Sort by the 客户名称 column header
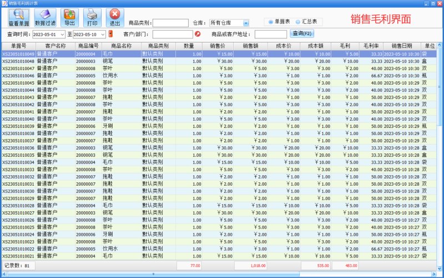444x278 pixels. (56, 46)
